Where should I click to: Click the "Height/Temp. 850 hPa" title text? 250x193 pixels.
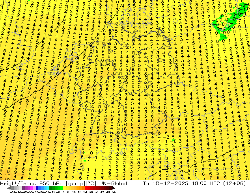pyautogui.click(x=32, y=184)
